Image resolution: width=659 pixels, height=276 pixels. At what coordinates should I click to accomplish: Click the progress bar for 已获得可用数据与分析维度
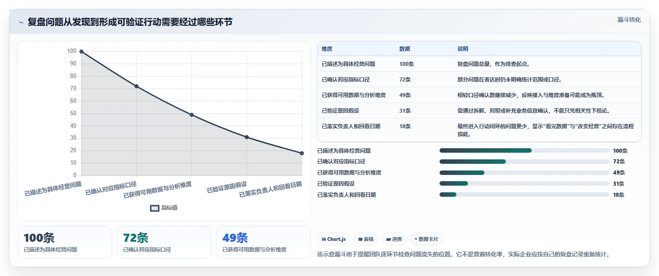(x=525, y=173)
